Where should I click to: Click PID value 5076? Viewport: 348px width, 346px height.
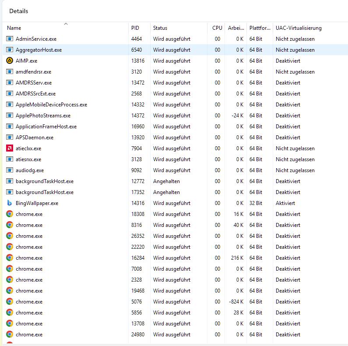click(137, 302)
